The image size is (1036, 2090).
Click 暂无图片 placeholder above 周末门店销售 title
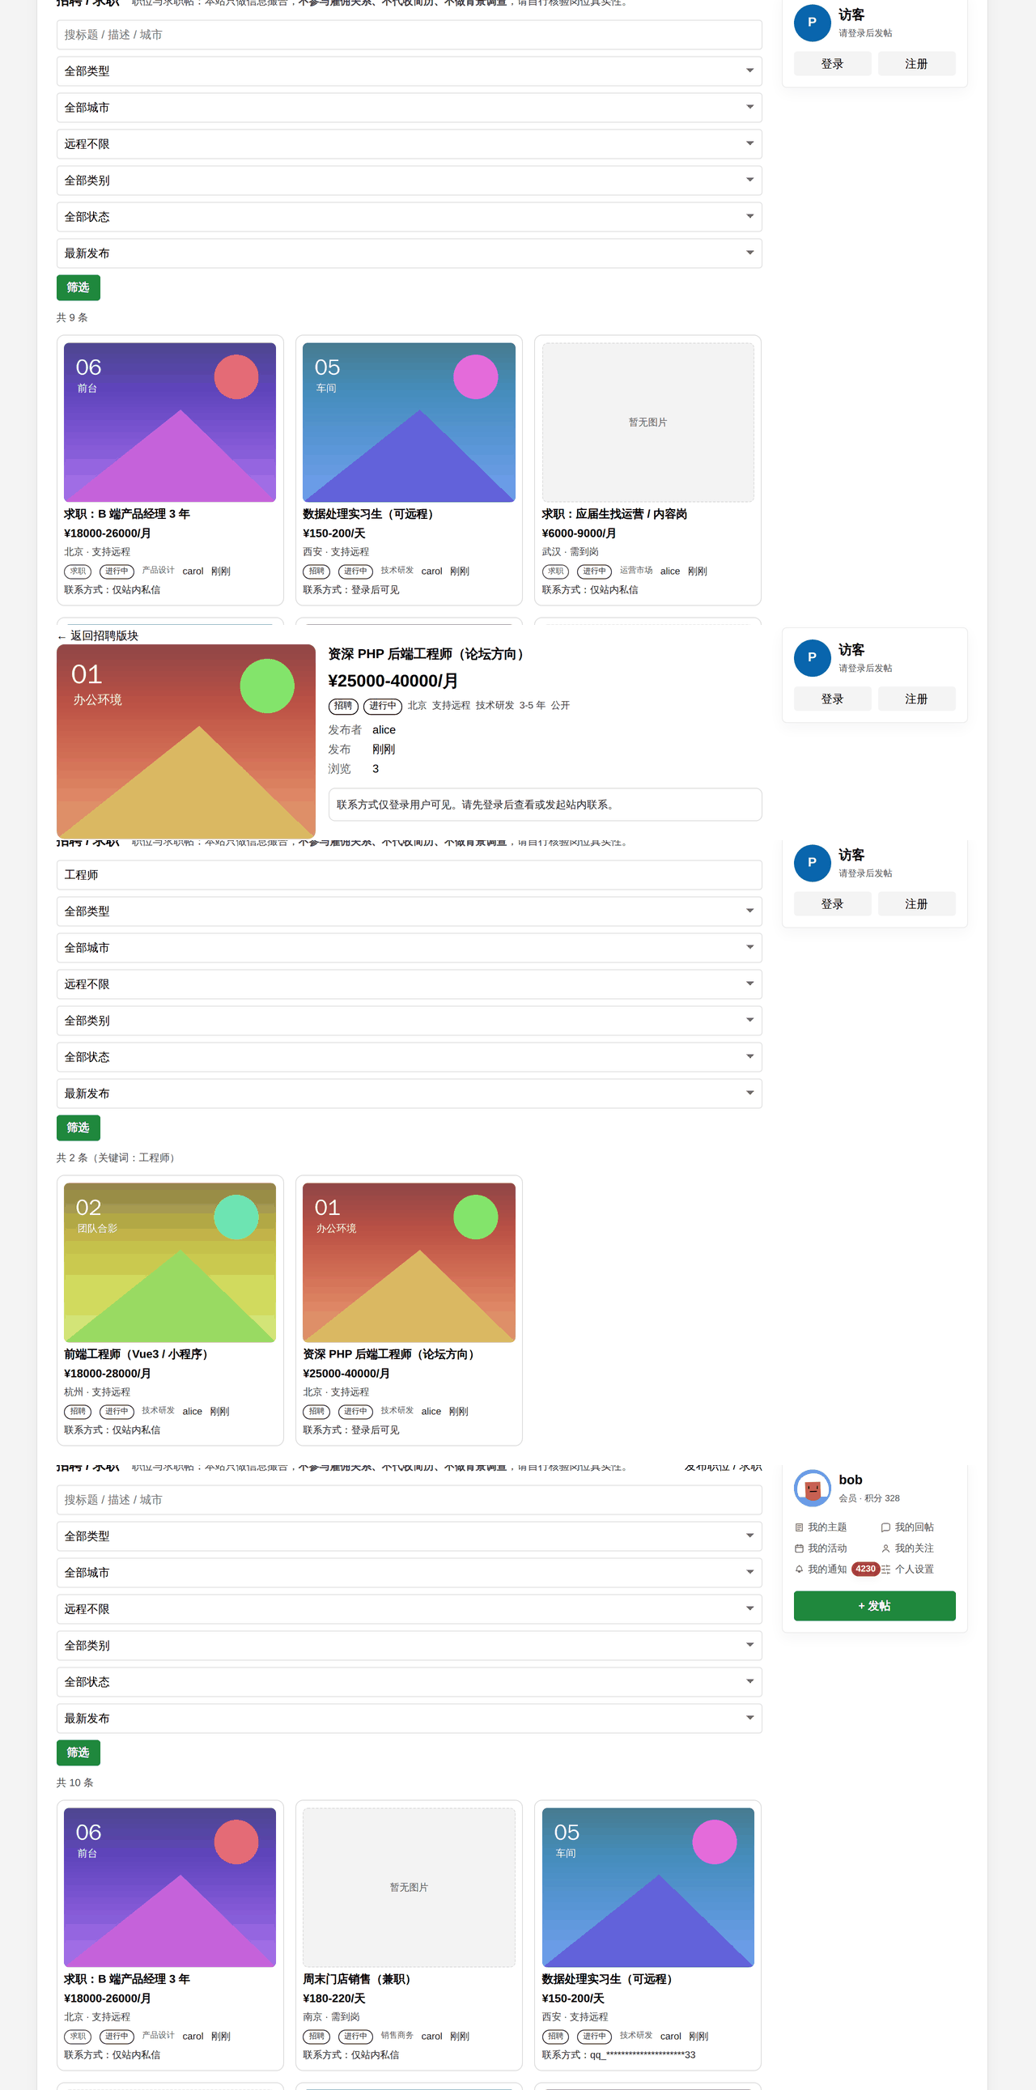point(409,1887)
